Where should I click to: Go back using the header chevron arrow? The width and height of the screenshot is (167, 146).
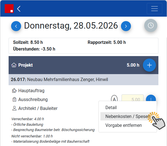pos(19,9)
